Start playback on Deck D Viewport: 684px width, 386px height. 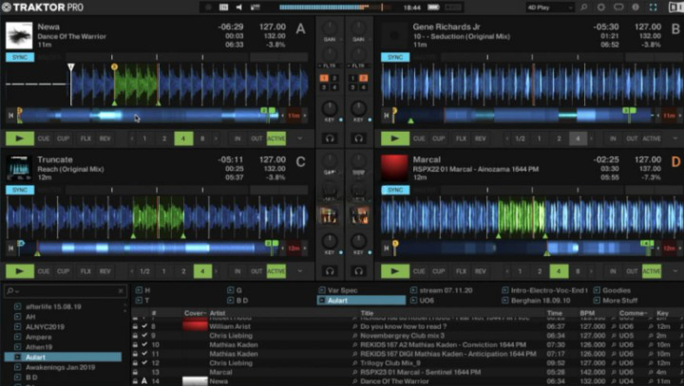click(395, 271)
